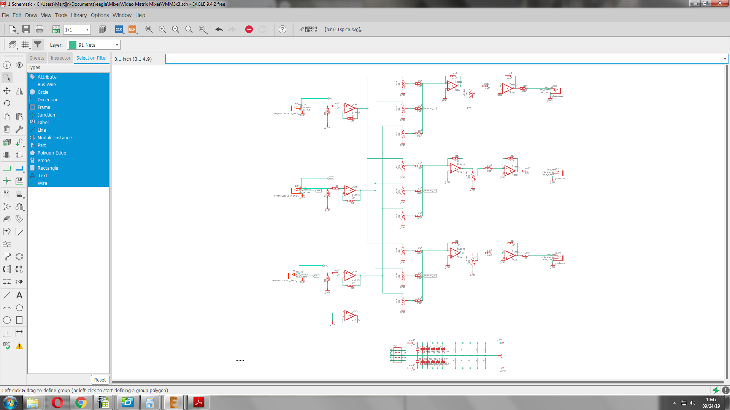This screenshot has height=410, width=730.
Task: Open the Design Link dropdown
Action: 308,29
